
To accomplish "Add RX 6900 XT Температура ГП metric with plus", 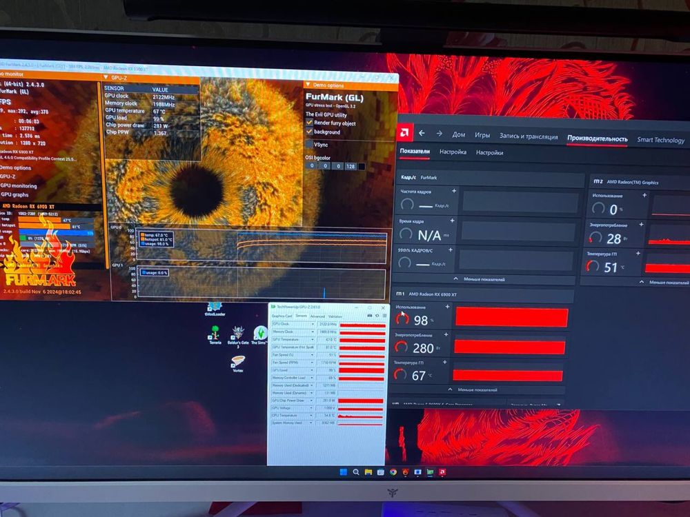I will pyautogui.click(x=444, y=363).
